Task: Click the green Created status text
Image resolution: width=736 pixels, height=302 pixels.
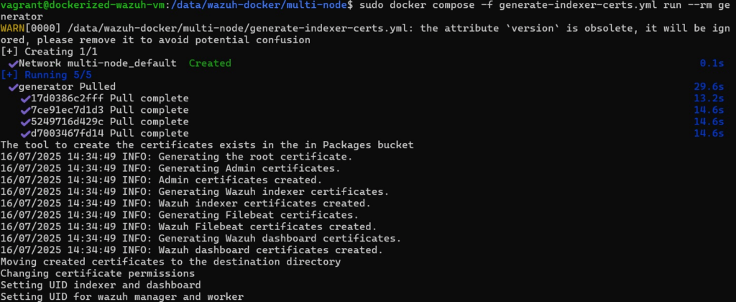Action: pos(209,63)
